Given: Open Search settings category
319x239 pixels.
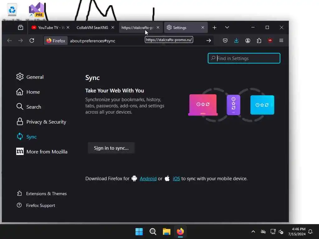Looking at the screenshot, I should pyautogui.click(x=29, y=107).
